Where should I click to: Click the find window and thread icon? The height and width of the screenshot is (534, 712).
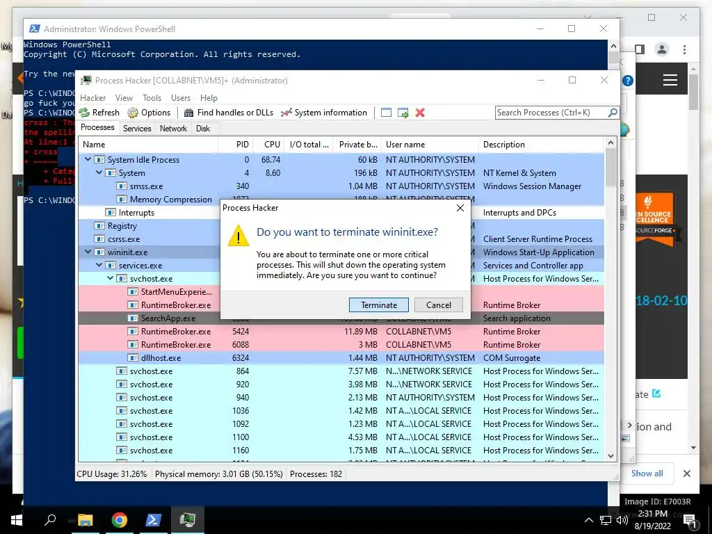click(403, 113)
